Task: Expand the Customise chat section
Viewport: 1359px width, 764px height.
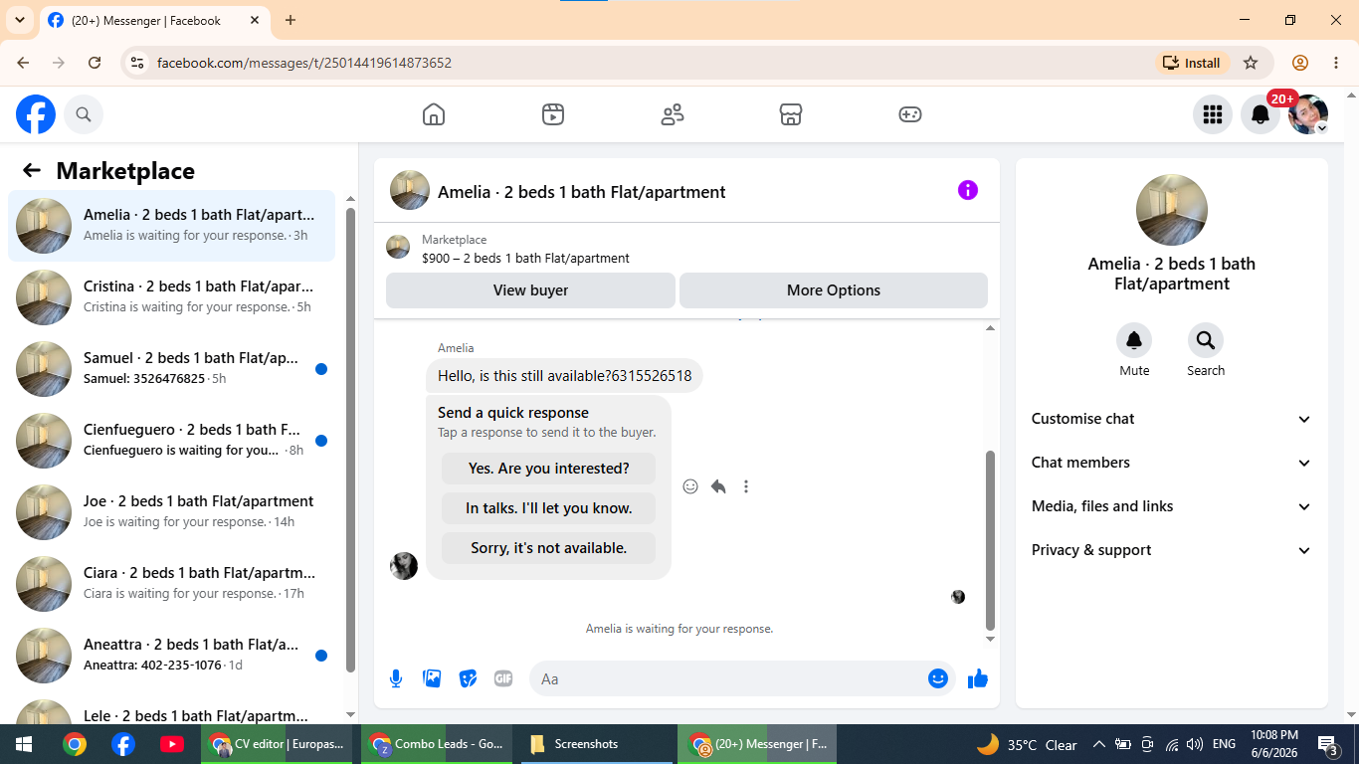Action: tap(1172, 419)
